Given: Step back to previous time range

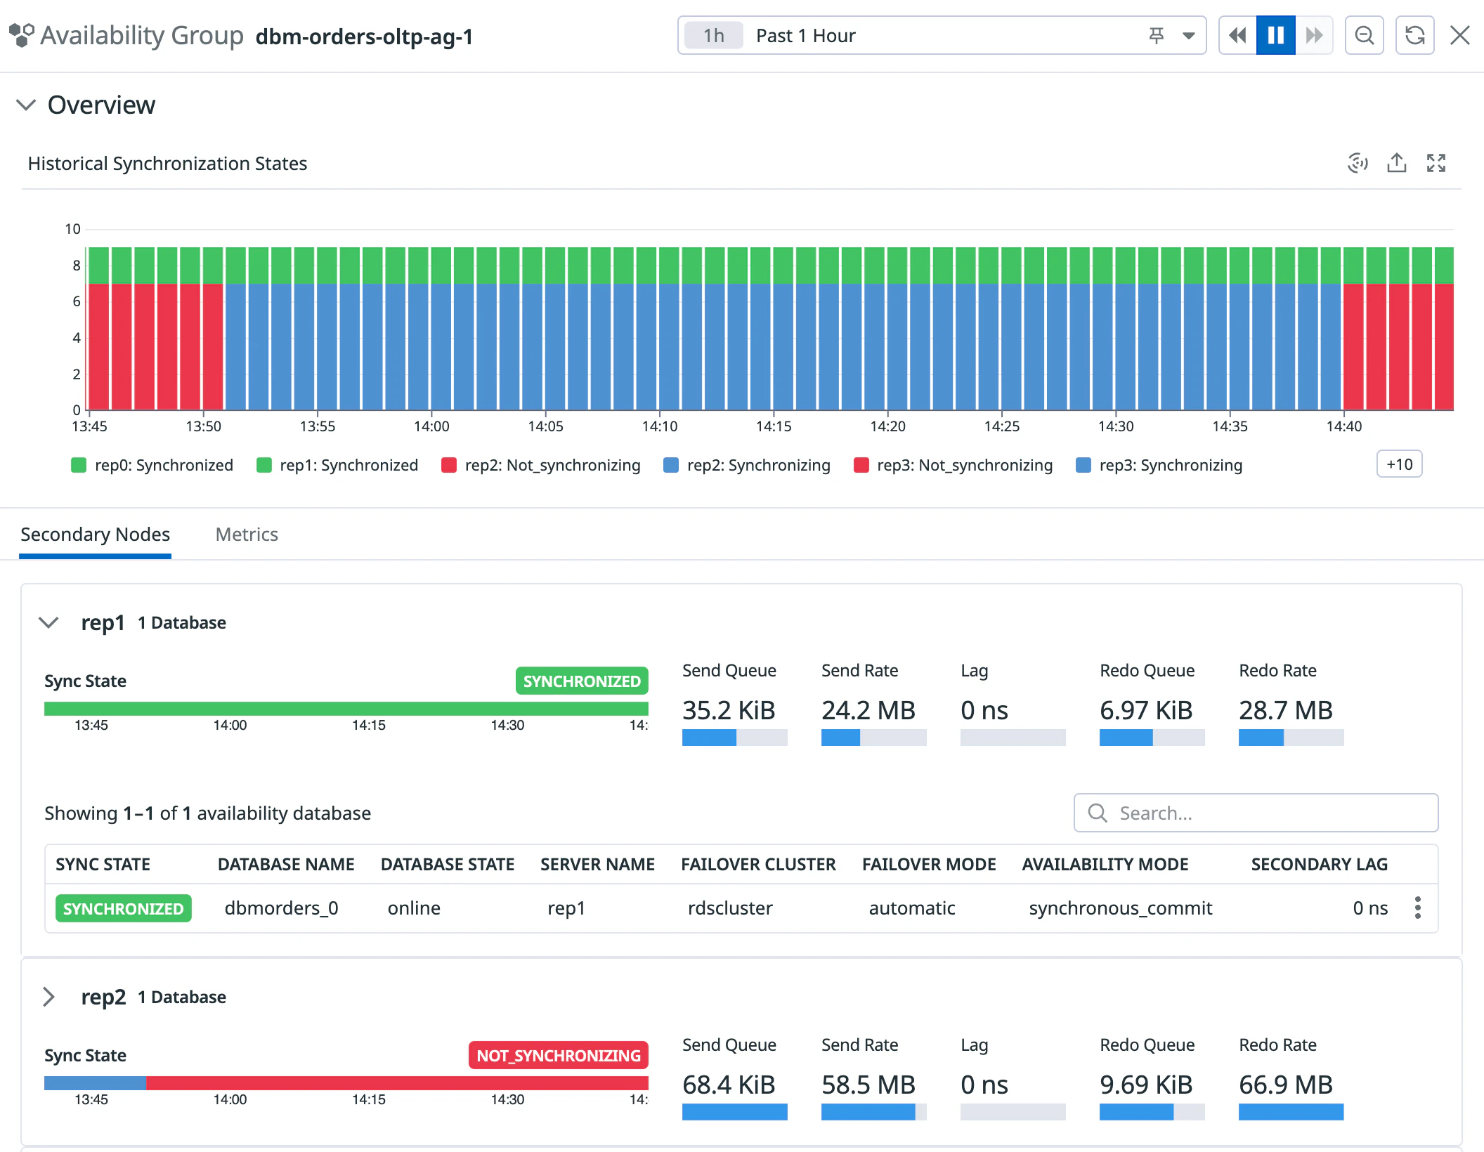Looking at the screenshot, I should (1237, 35).
